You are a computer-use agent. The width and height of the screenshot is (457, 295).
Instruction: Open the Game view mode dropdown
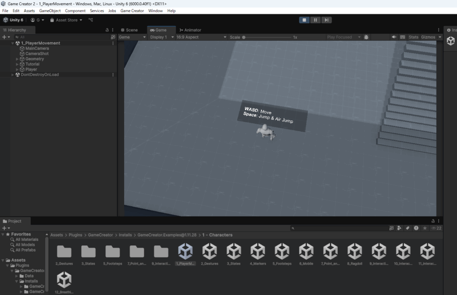pyautogui.click(x=132, y=37)
